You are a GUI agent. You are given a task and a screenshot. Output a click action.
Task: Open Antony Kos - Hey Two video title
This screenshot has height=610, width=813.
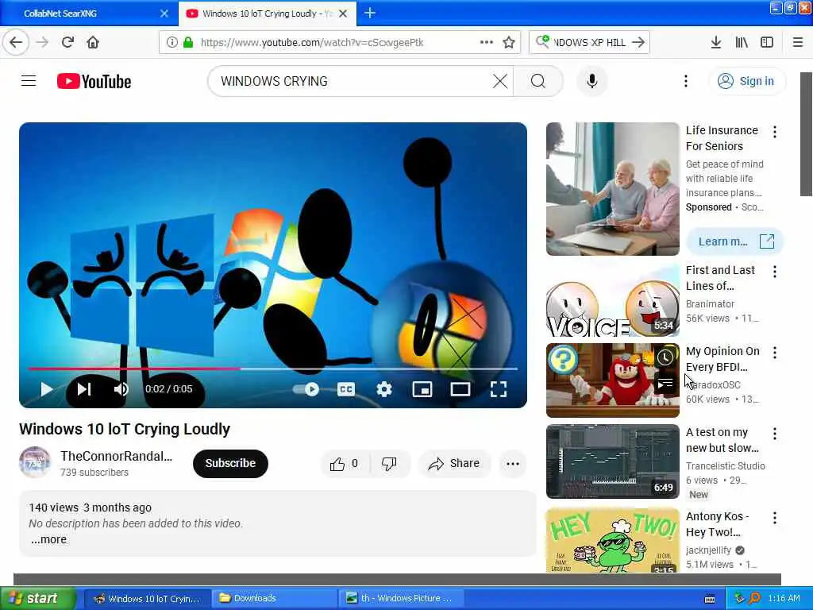tap(717, 524)
